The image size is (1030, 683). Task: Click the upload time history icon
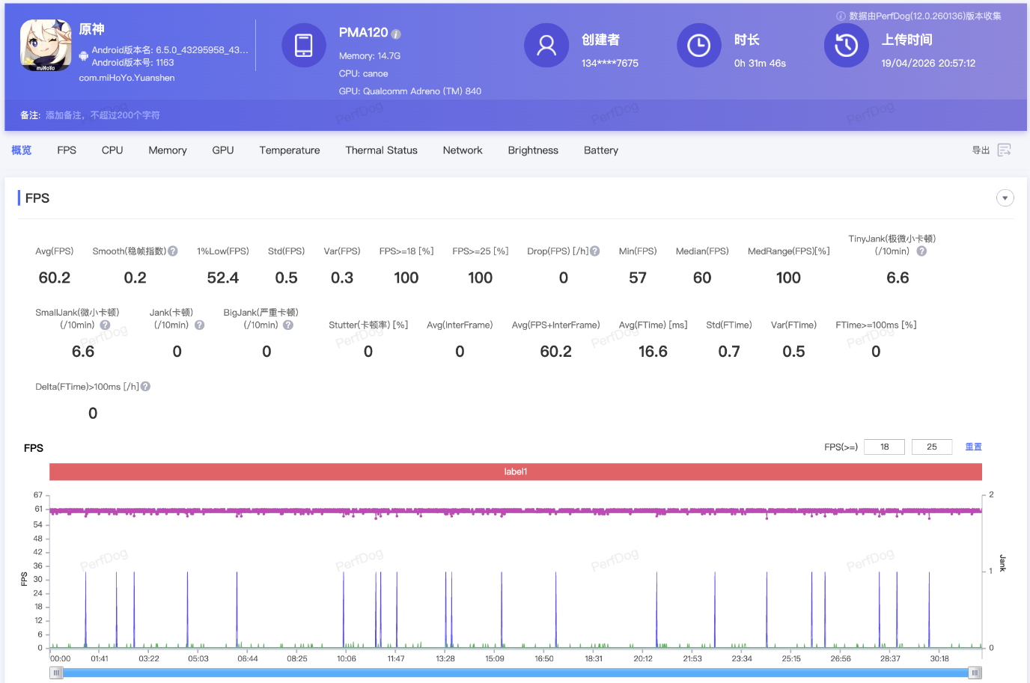(x=846, y=46)
